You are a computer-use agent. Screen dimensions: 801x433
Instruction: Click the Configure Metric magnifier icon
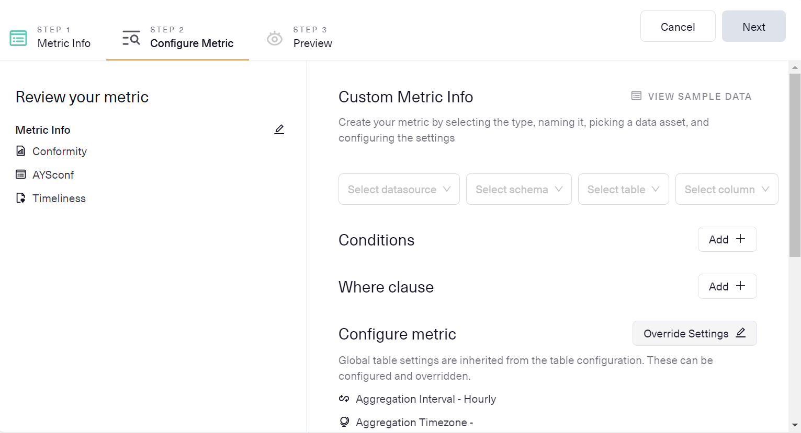[x=131, y=38]
